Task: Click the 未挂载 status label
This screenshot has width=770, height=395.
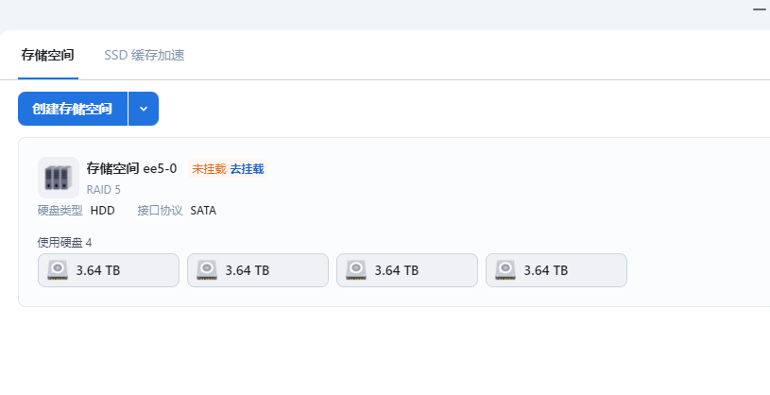Action: pyautogui.click(x=209, y=169)
